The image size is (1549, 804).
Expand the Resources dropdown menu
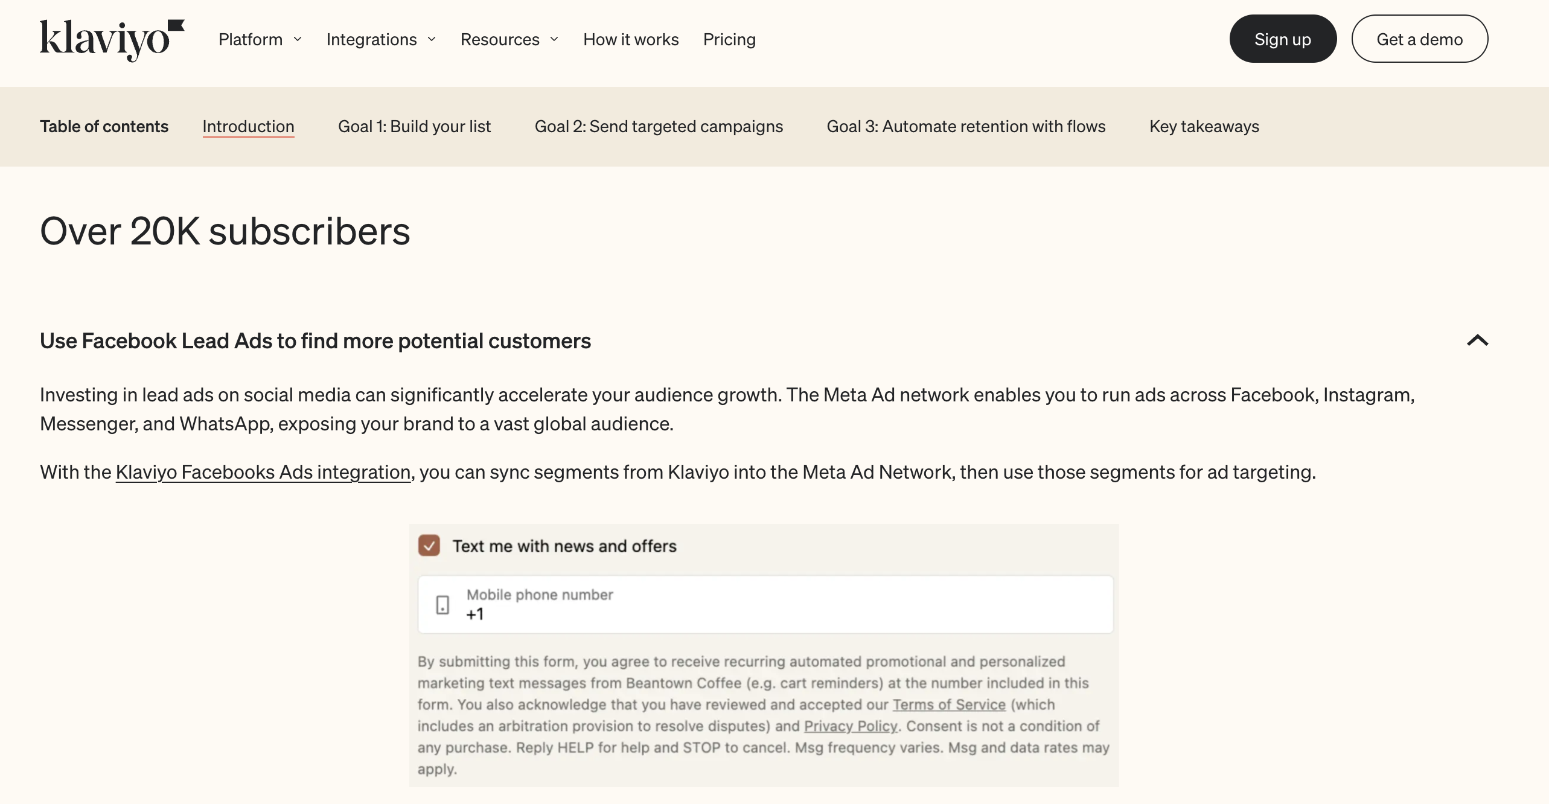click(509, 40)
